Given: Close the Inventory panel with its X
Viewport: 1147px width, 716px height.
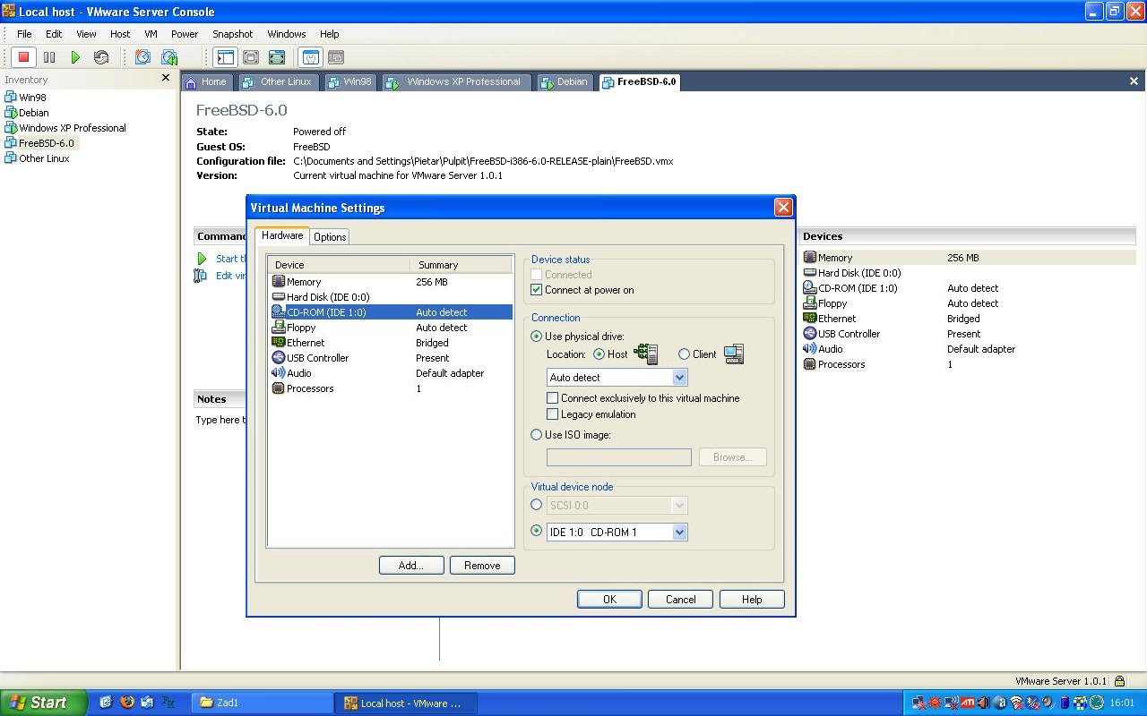Looking at the screenshot, I should tap(165, 78).
